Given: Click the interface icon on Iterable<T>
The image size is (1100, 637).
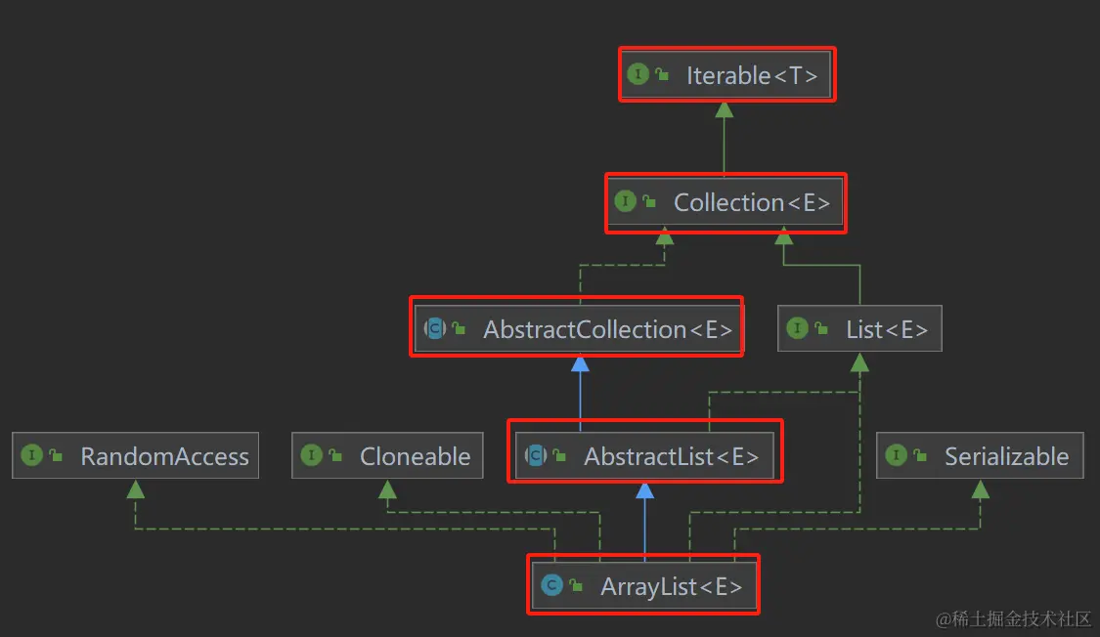Looking at the screenshot, I should point(638,73).
